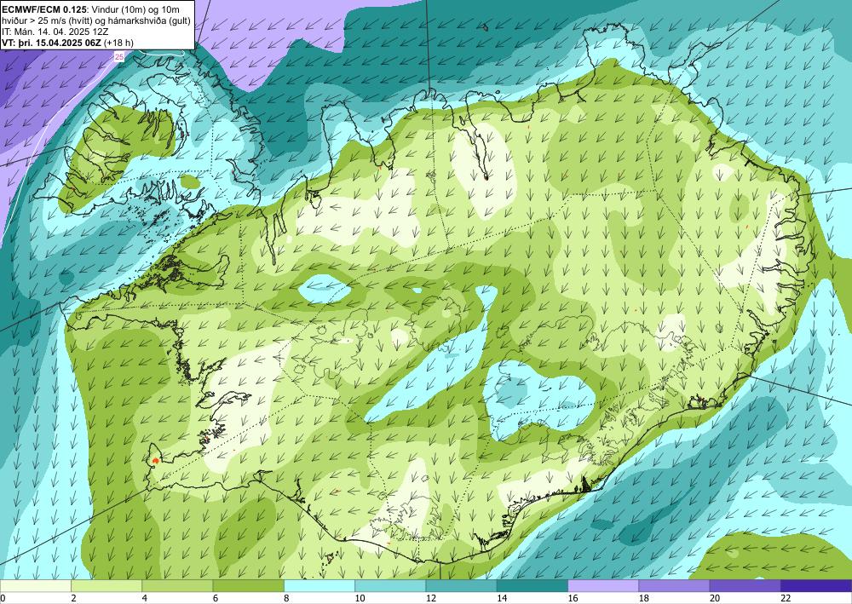Screen dimensions: 852x604
Task: Click the legend value '4'
Action: 145,598
